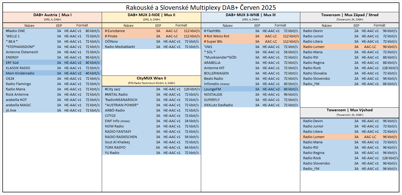This screenshot has height=195, width=402.
Task: Click the '120 kbit/s' bitrate of #City Jazz
Action: [x=192, y=89]
